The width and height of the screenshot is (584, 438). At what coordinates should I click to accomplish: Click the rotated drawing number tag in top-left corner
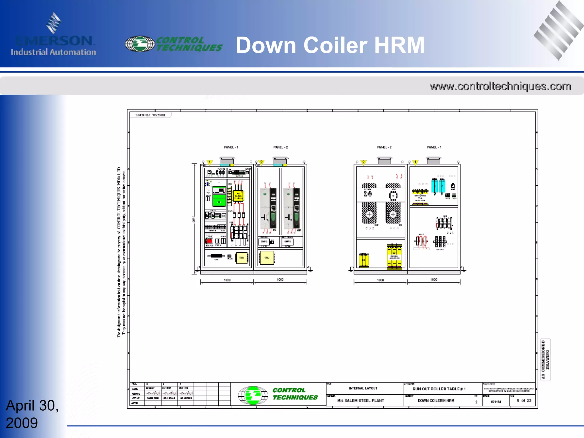[x=150, y=115]
